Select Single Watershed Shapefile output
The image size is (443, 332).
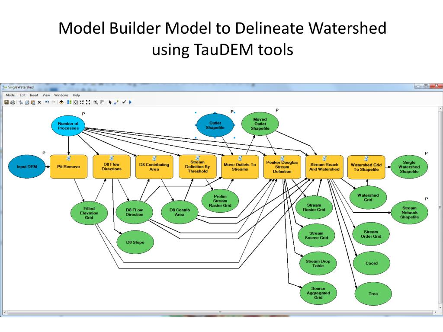(x=409, y=167)
